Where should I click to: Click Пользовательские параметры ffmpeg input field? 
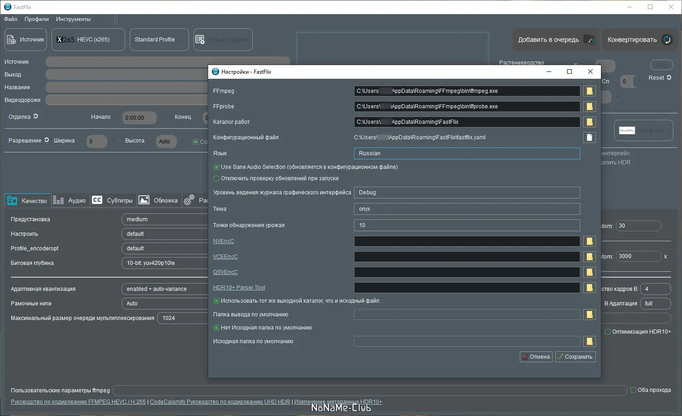point(370,391)
